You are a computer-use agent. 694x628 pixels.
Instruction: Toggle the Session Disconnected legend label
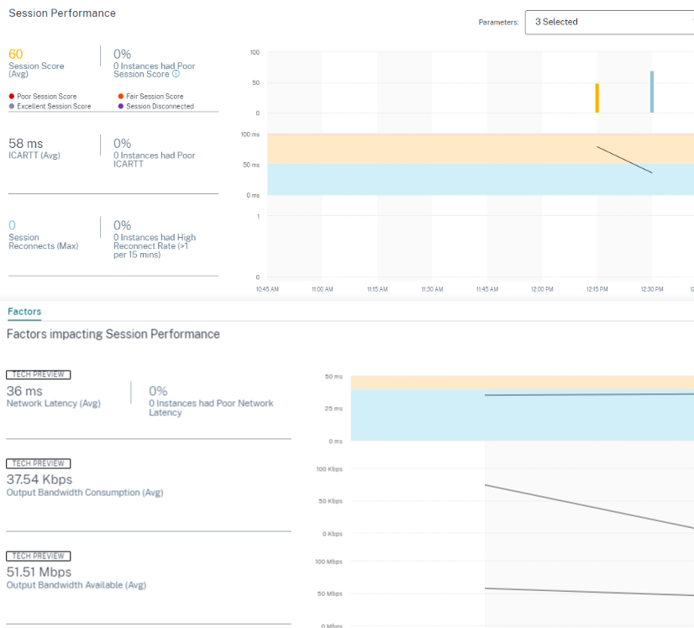160,107
